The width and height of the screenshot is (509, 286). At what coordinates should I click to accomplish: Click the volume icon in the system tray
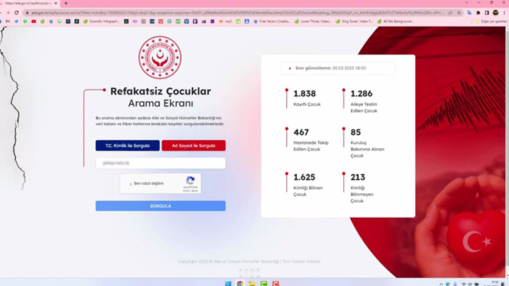pos(470,283)
